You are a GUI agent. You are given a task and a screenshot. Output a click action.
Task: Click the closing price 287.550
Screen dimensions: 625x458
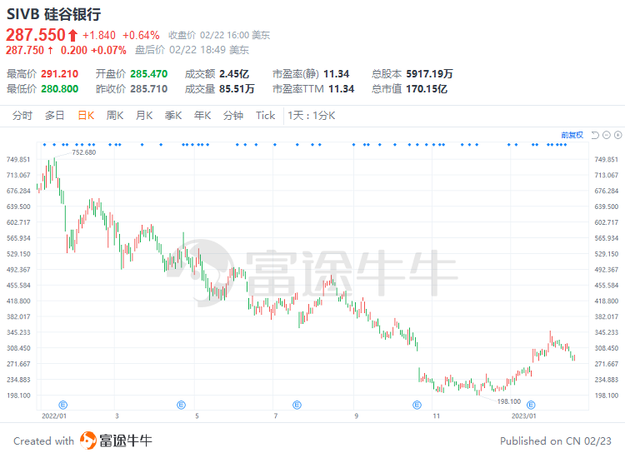(x=36, y=35)
